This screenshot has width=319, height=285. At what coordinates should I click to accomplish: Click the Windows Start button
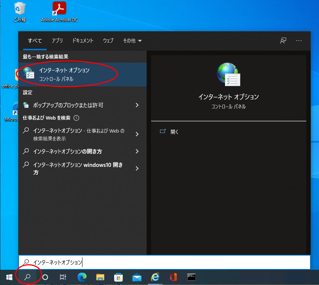pos(9,277)
